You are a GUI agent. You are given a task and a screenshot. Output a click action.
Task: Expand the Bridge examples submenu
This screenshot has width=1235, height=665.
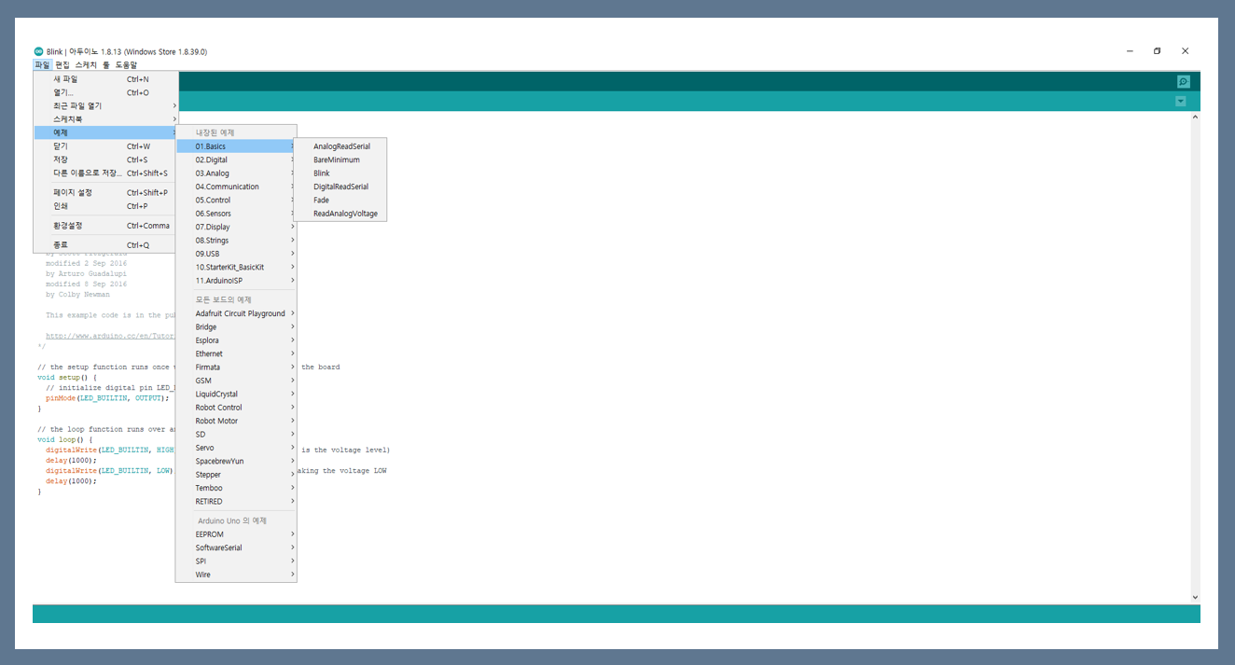(x=236, y=327)
